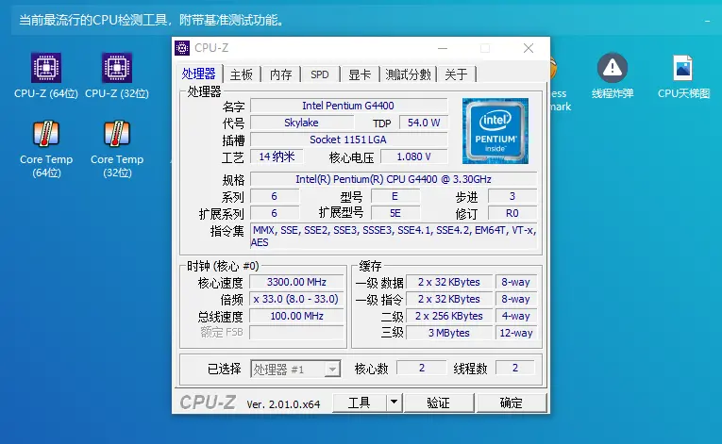Click the 5E extended model value
Viewport: 722px width, 444px height.
395,213
